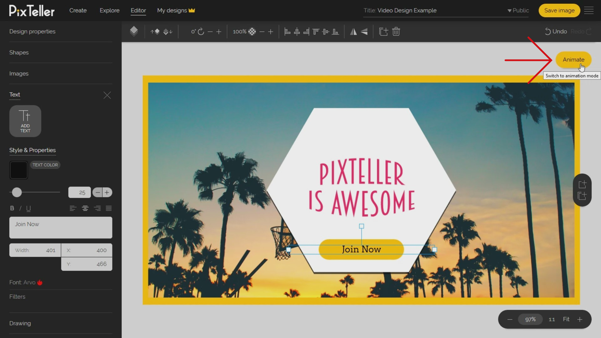Expand Shapes section
601x338 pixels.
coord(19,52)
